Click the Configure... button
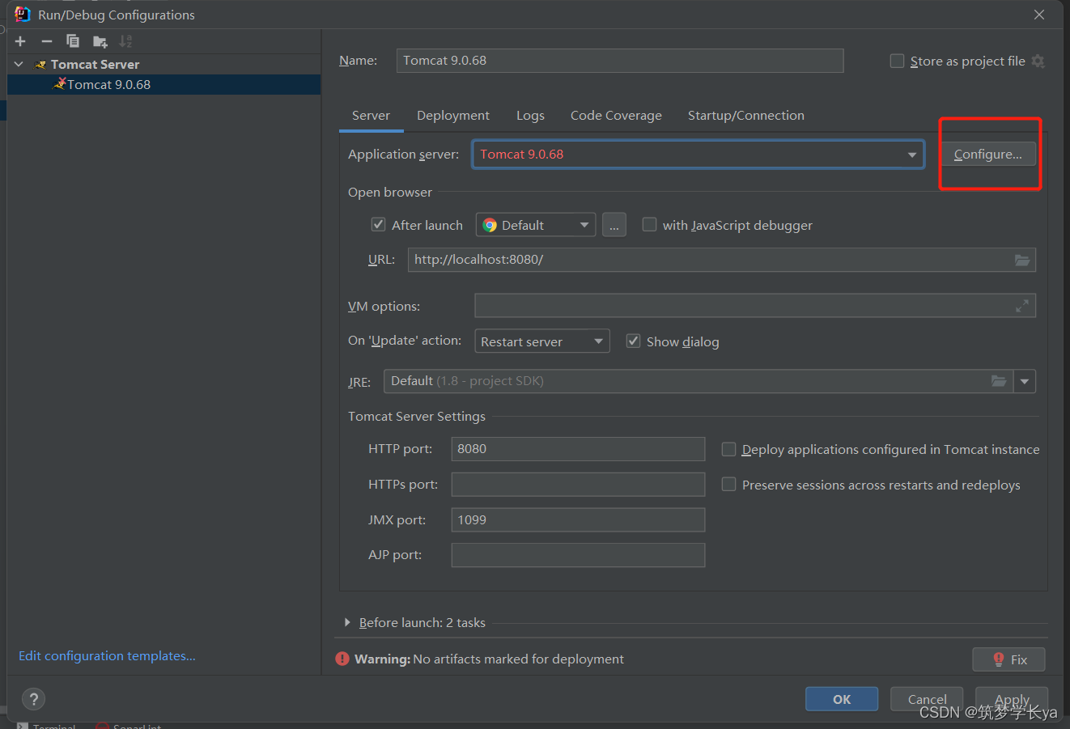The width and height of the screenshot is (1070, 729). pos(987,154)
